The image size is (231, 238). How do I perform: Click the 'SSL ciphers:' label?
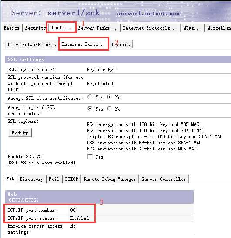[x=23, y=122]
